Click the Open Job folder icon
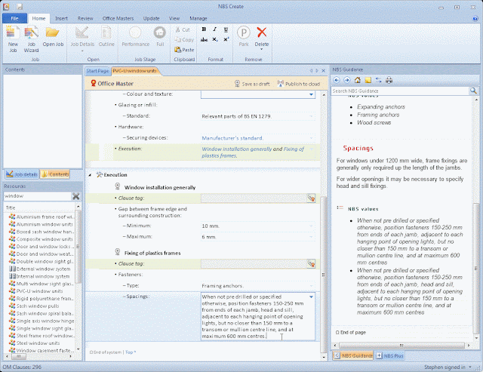 (53, 32)
